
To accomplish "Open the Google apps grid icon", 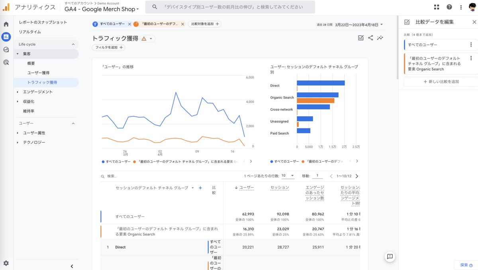I will click(437, 7).
